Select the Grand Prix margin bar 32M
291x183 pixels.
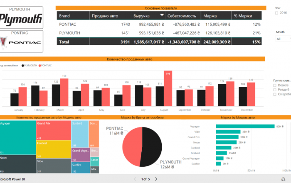(227, 137)
